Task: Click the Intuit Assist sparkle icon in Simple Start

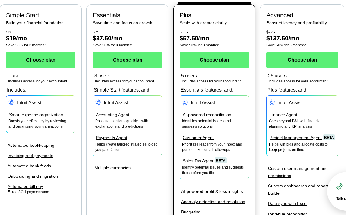Action: (x=12, y=102)
